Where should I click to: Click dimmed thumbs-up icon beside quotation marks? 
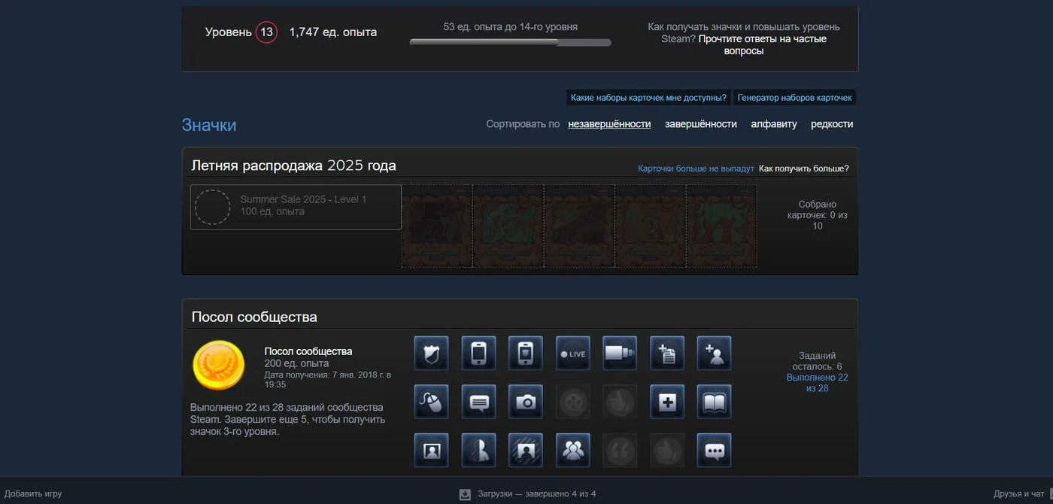[667, 450]
